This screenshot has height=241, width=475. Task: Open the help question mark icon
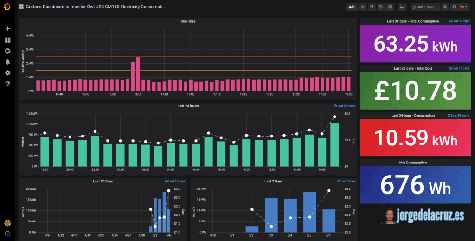pyautogui.click(x=7, y=234)
